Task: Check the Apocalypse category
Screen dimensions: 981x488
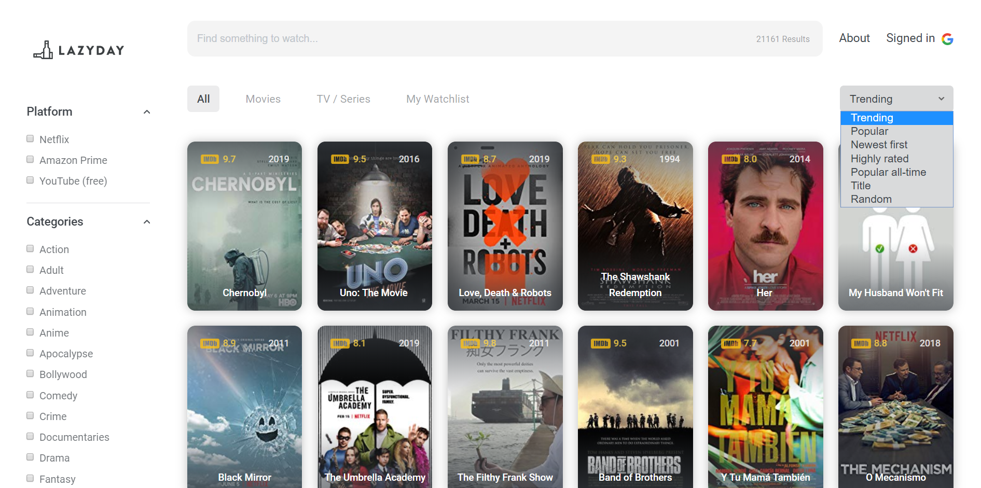Action: 30,353
